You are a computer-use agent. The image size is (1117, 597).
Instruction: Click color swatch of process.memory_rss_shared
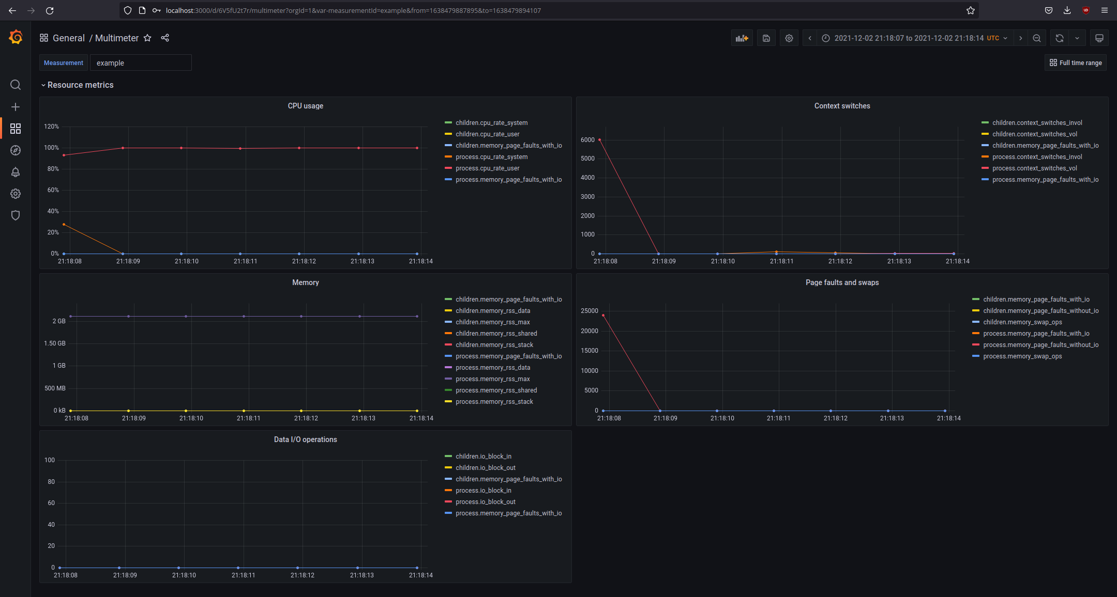click(x=448, y=390)
